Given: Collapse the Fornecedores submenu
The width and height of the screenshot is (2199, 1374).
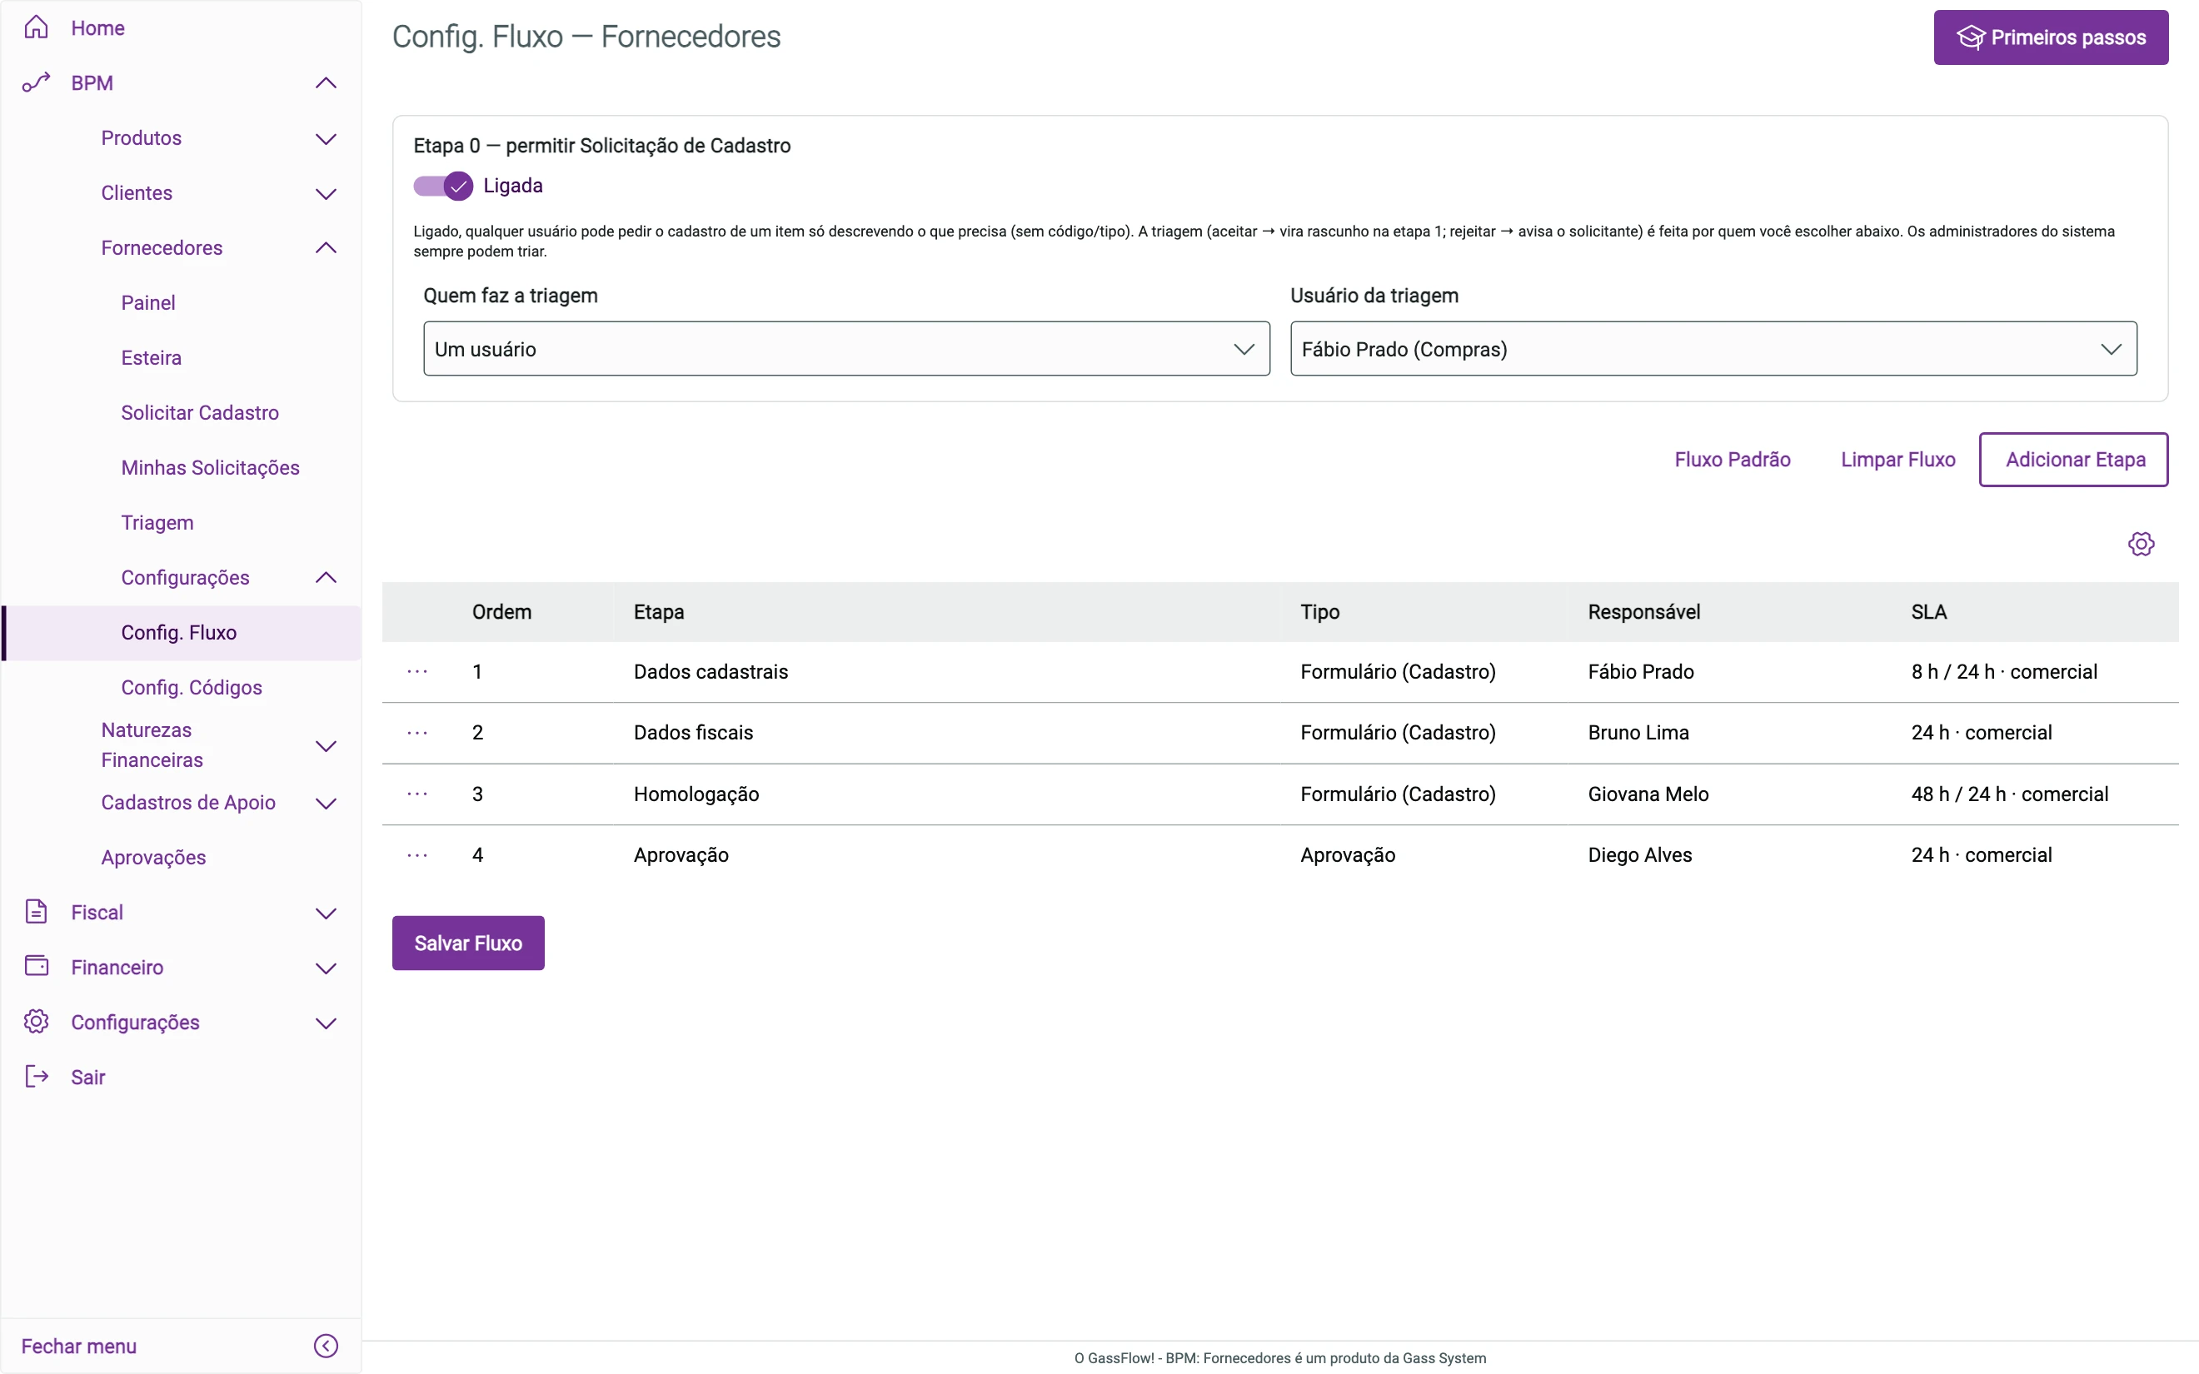Looking at the screenshot, I should click(326, 248).
